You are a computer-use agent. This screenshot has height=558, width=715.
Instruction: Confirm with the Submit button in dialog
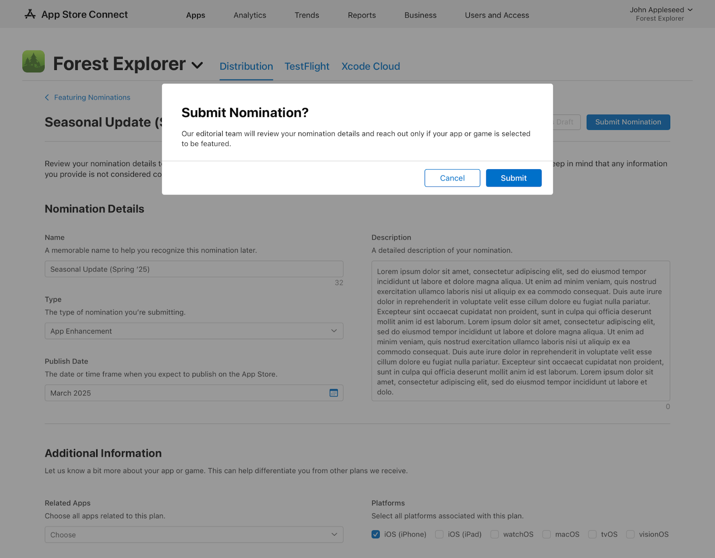(x=514, y=178)
